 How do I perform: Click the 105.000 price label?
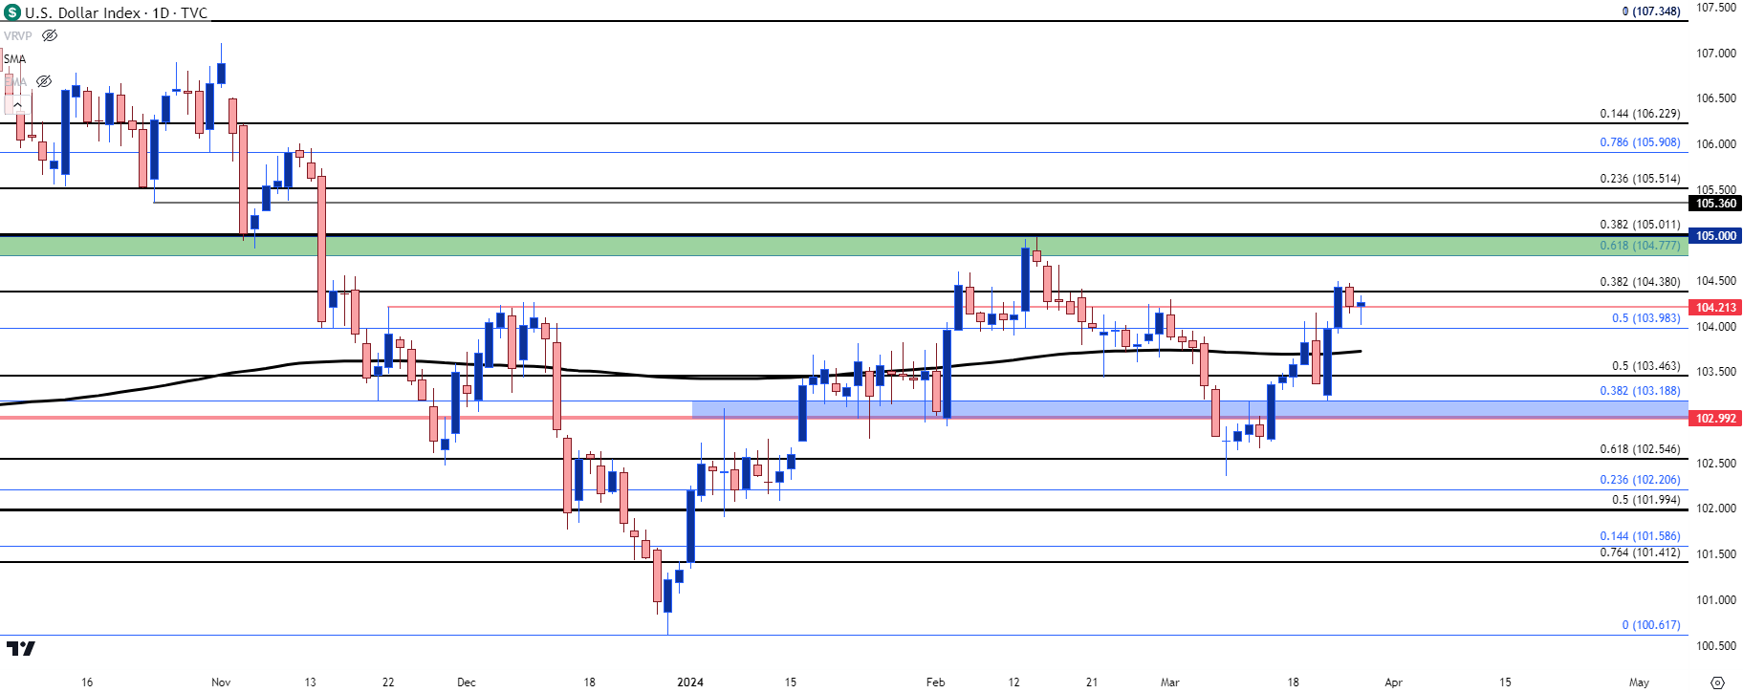coord(1715,235)
